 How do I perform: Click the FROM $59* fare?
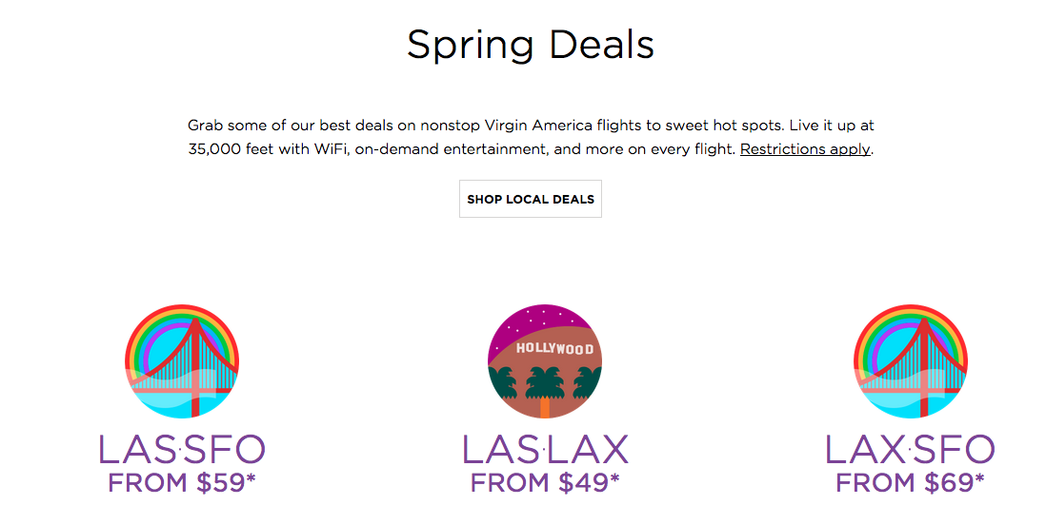(x=182, y=483)
